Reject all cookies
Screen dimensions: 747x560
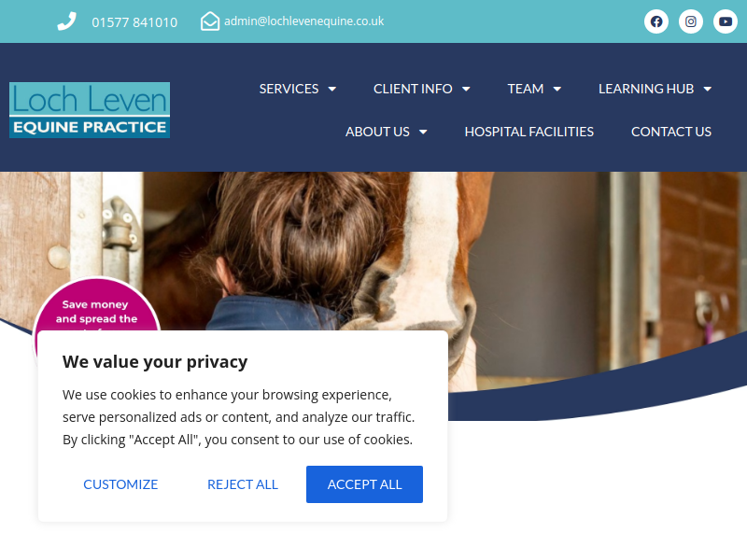pos(243,484)
